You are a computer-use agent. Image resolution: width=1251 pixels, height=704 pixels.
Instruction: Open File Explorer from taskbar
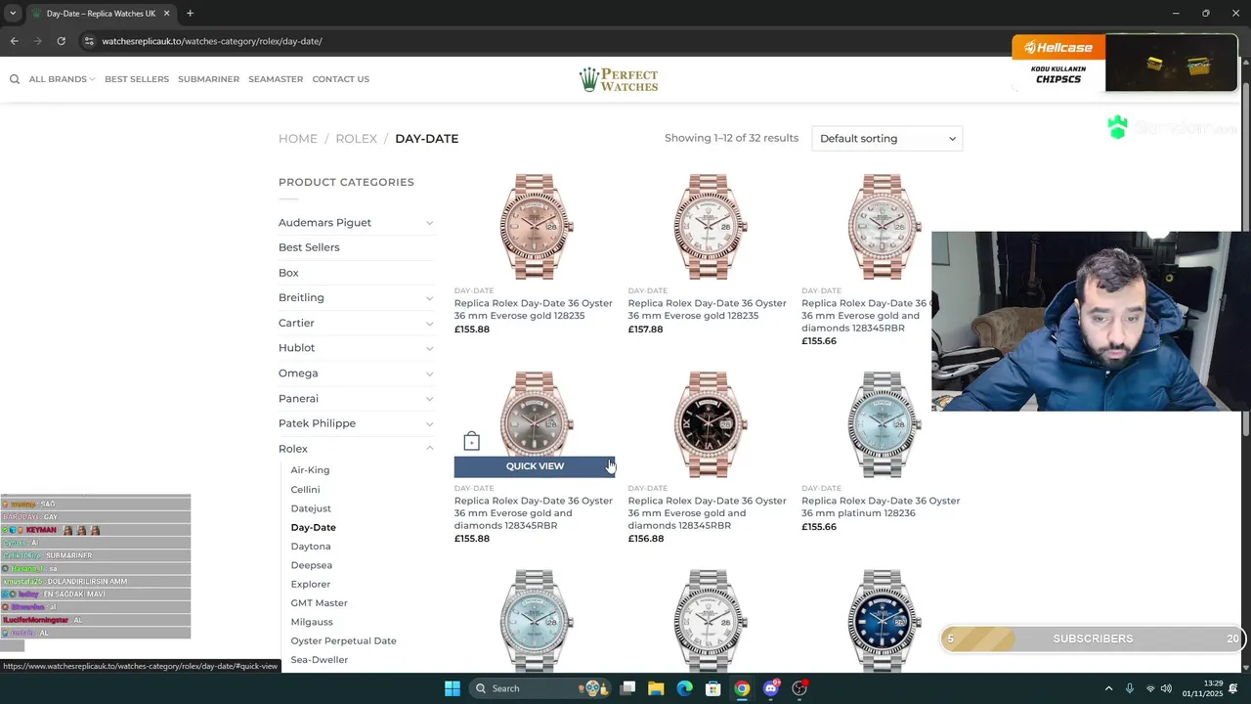pyautogui.click(x=656, y=688)
